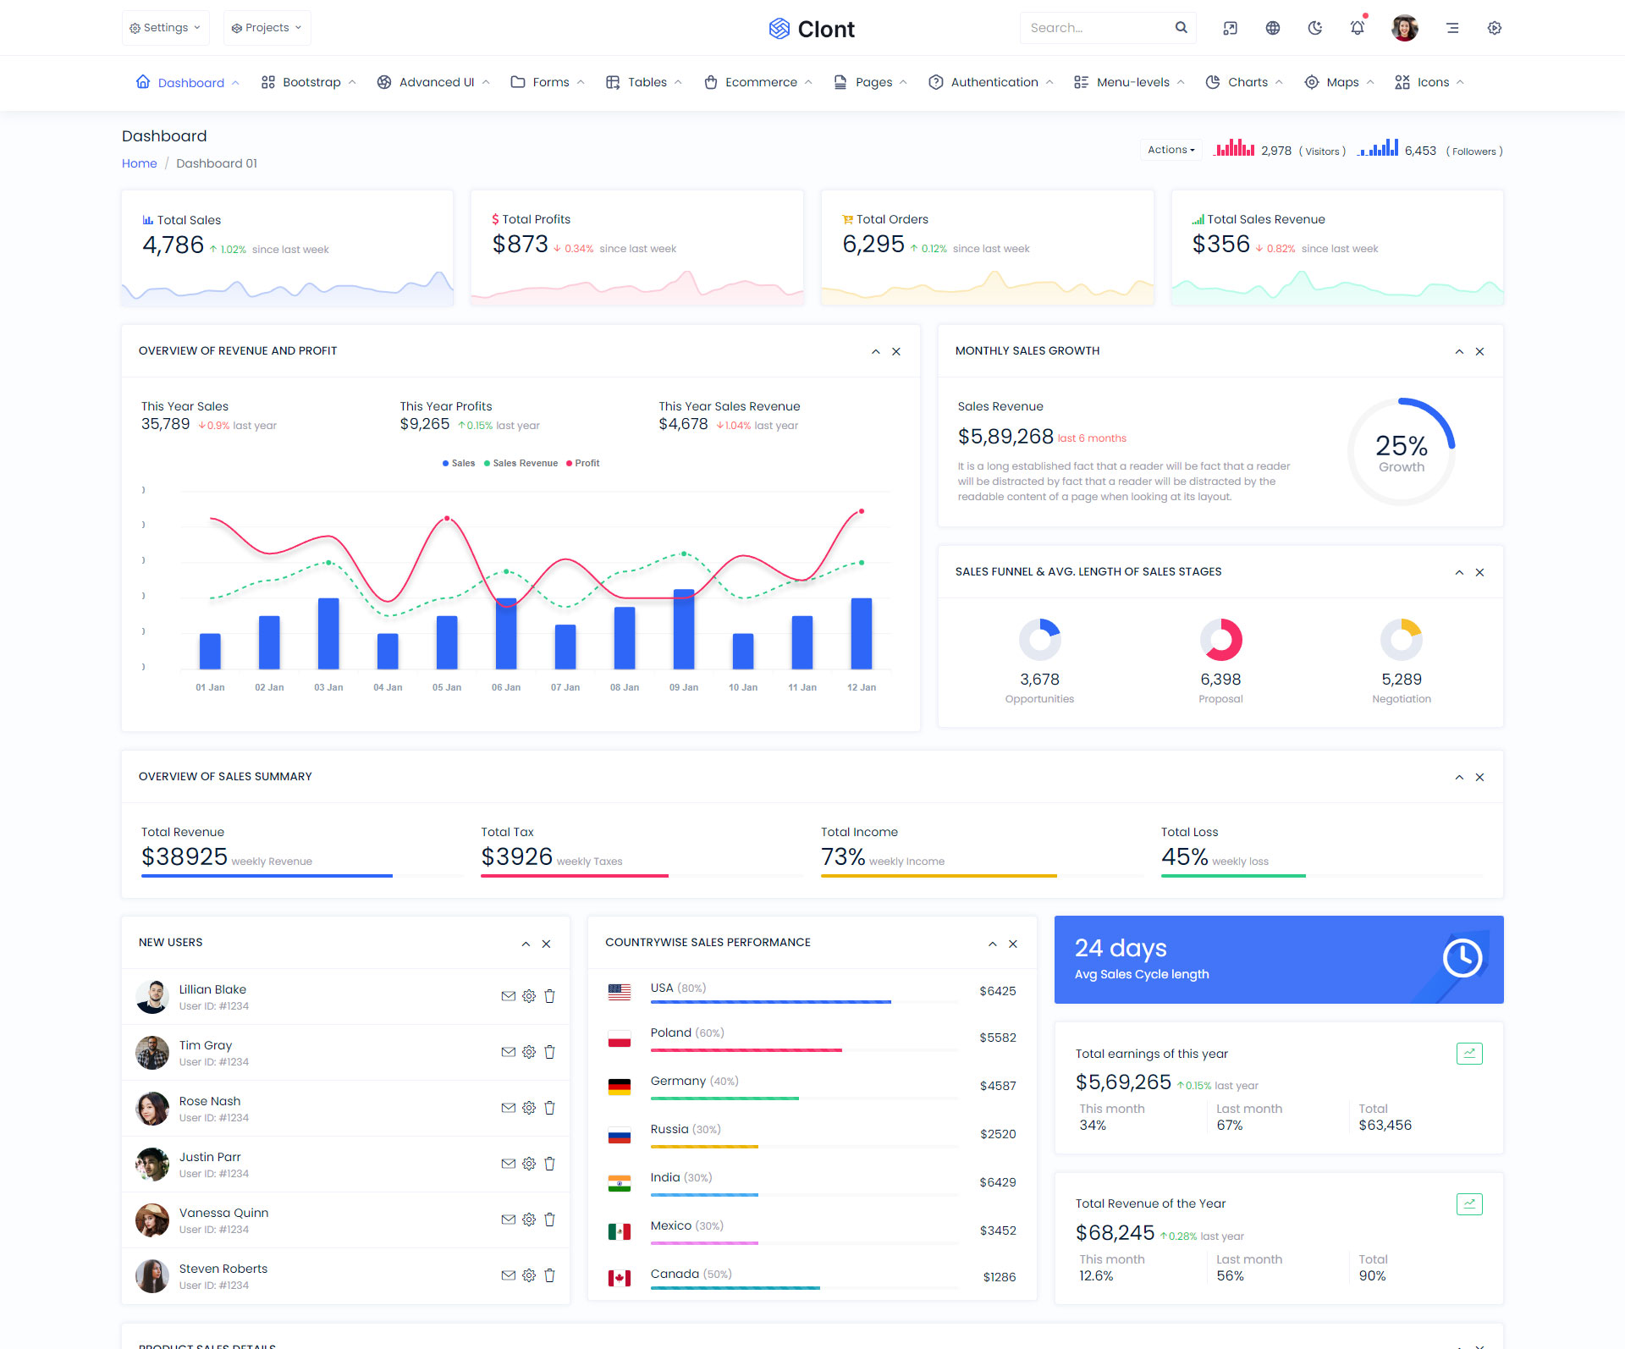Open the Charts menu
Image resolution: width=1625 pixels, height=1349 pixels.
click(1247, 82)
